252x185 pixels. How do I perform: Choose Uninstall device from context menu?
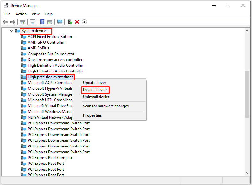click(97, 97)
